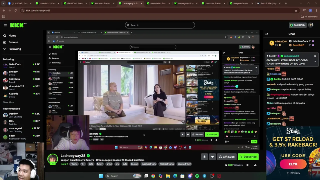Viewport: 320px width, 180px height.
Task: Open Discord from taskbar
Action: [x=190, y=176]
